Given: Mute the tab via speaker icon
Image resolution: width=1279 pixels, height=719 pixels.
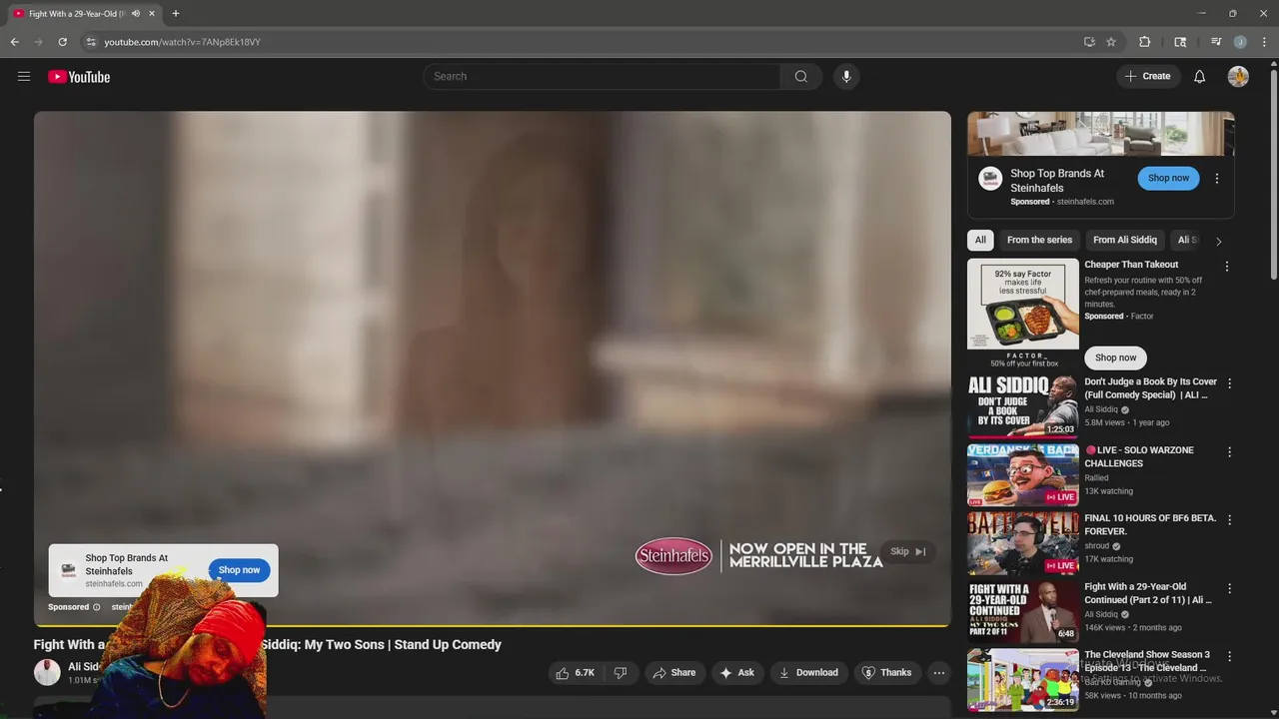Looking at the screenshot, I should 136,14.
